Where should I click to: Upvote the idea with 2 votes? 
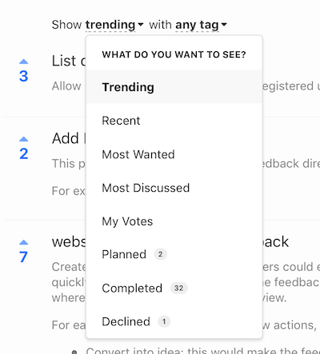[23, 139]
